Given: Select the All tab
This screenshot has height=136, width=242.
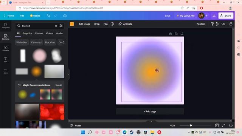Looking at the screenshot, I should (18, 33).
